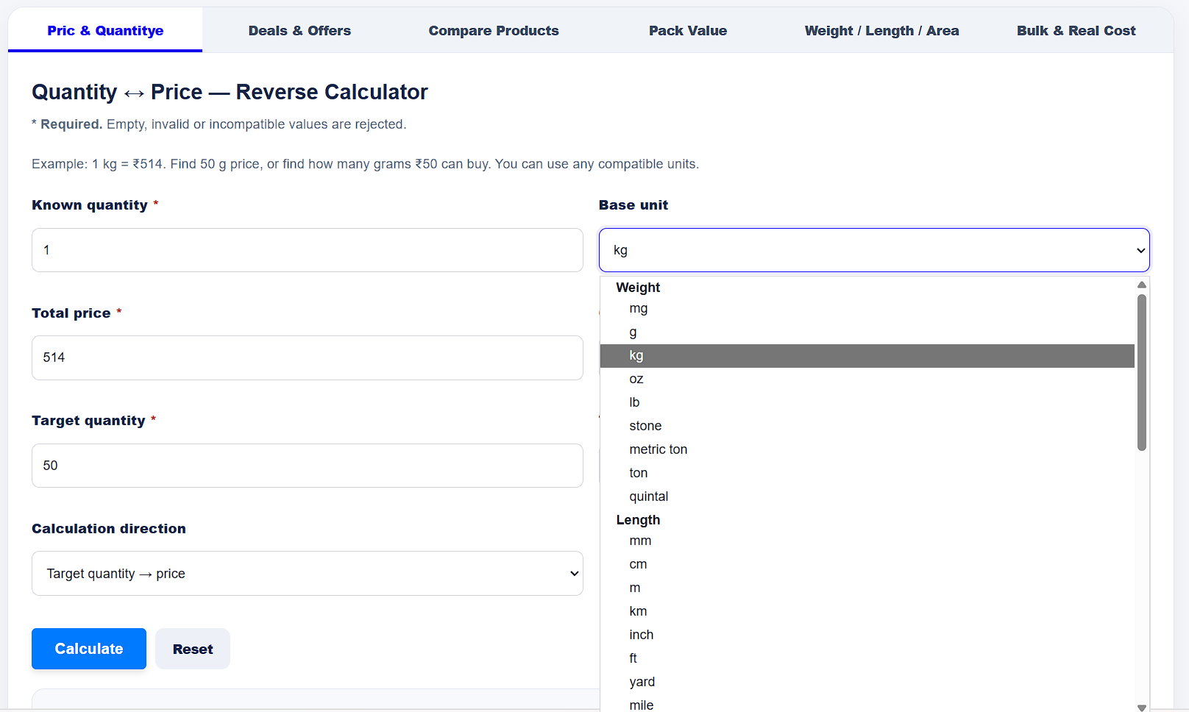The height and width of the screenshot is (712, 1189).
Task: Choose g from the Weight options
Action: [x=867, y=332]
